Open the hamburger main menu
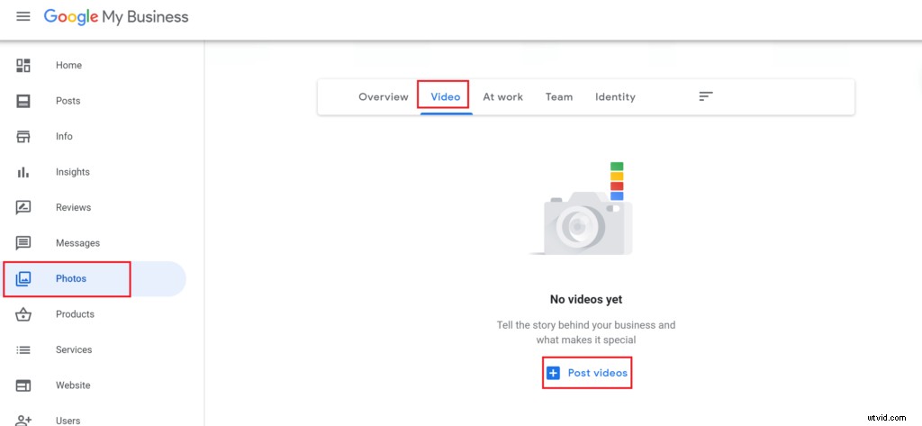922x426 pixels. tap(23, 16)
